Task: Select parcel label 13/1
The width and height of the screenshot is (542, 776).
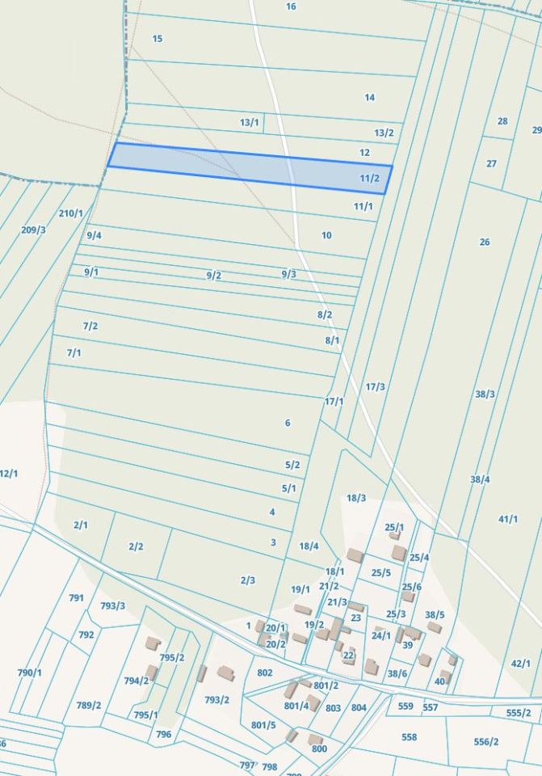Action: (250, 122)
